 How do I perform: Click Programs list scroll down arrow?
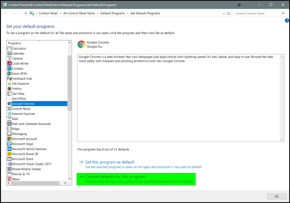coord(69,179)
